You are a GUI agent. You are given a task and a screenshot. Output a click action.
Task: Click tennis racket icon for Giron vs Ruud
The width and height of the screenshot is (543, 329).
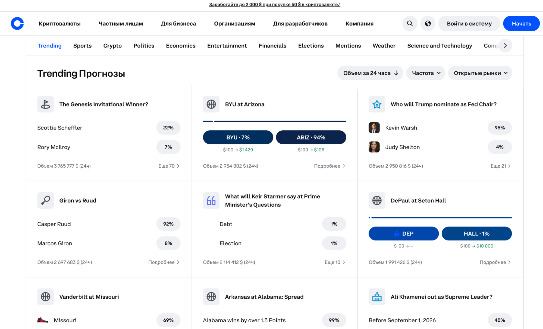pos(45,200)
